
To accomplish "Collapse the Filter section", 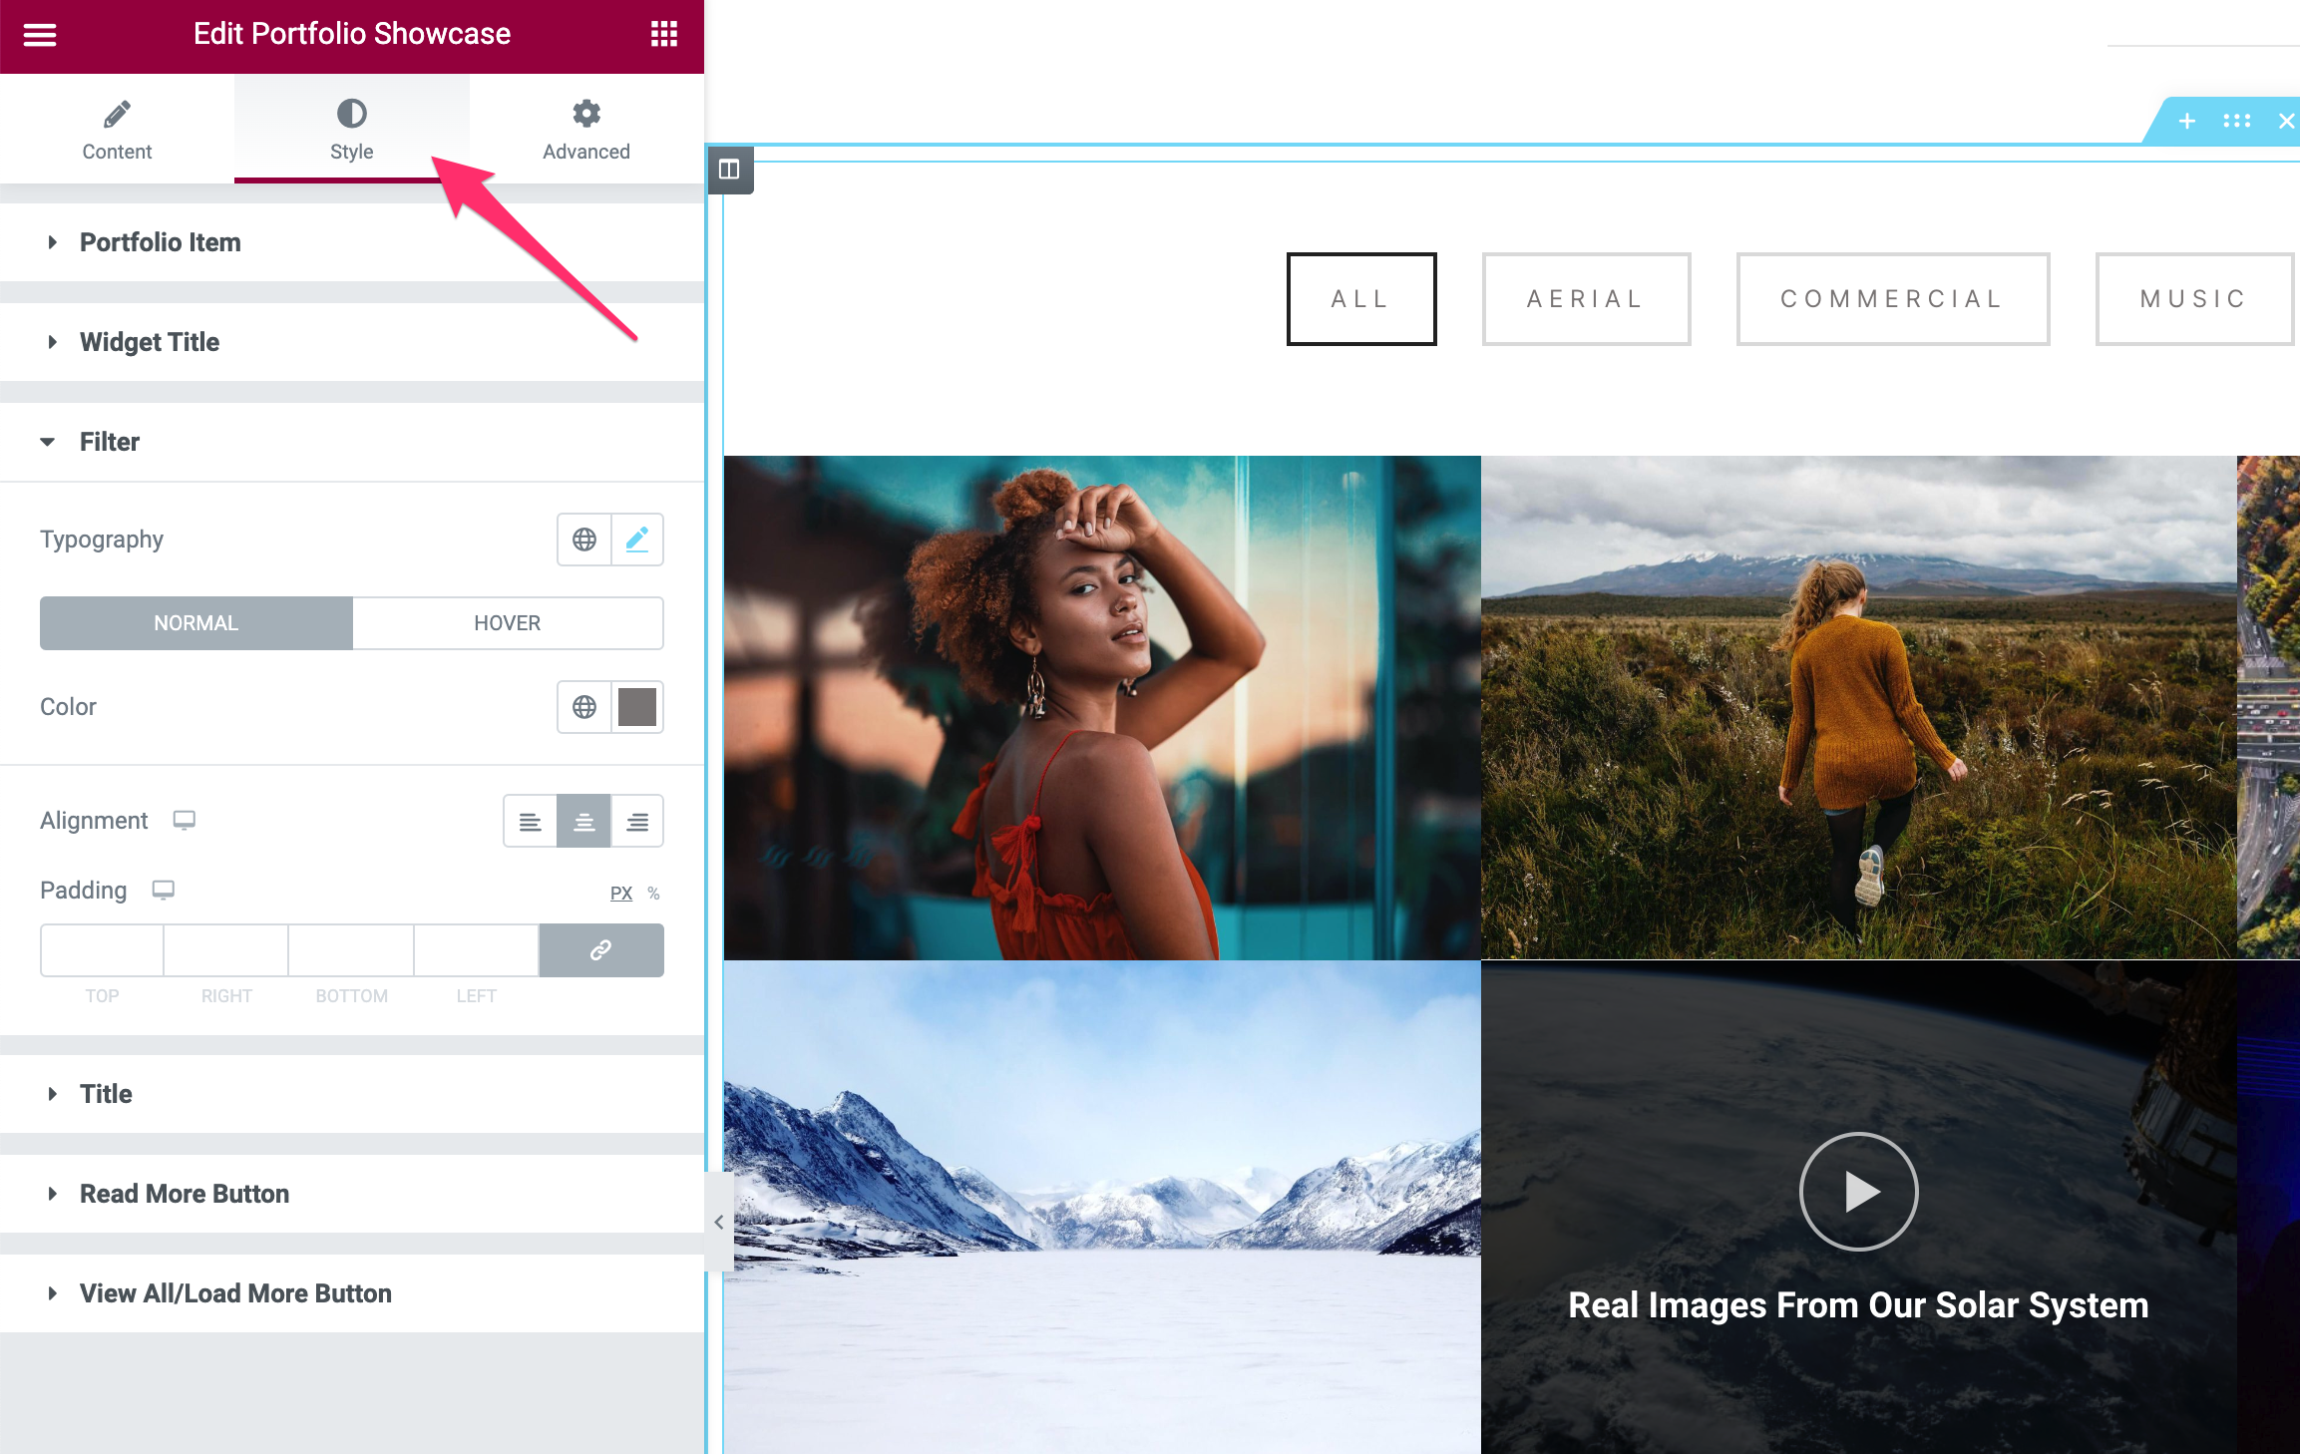I will (x=352, y=442).
